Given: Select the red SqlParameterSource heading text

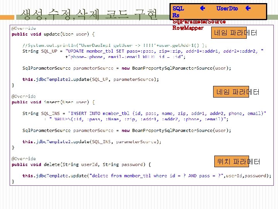Looking at the screenshot, I should click(199, 22).
